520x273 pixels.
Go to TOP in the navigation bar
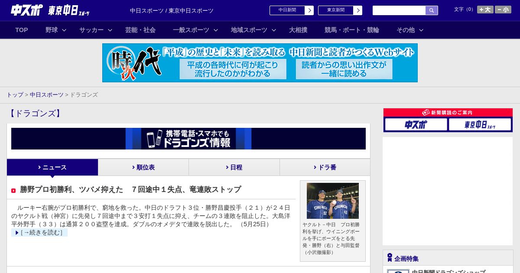22,30
